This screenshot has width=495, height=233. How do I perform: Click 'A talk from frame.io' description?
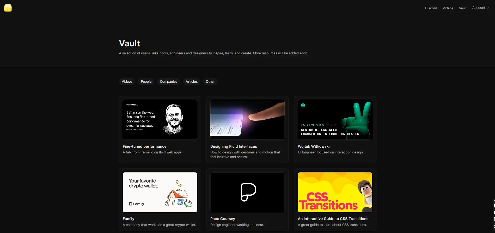(x=152, y=152)
